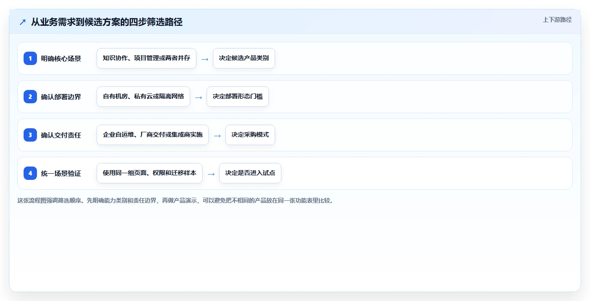This screenshot has width=590, height=301.
Task: Click the diagonal arrow icon beside the title
Action: pyautogui.click(x=23, y=22)
